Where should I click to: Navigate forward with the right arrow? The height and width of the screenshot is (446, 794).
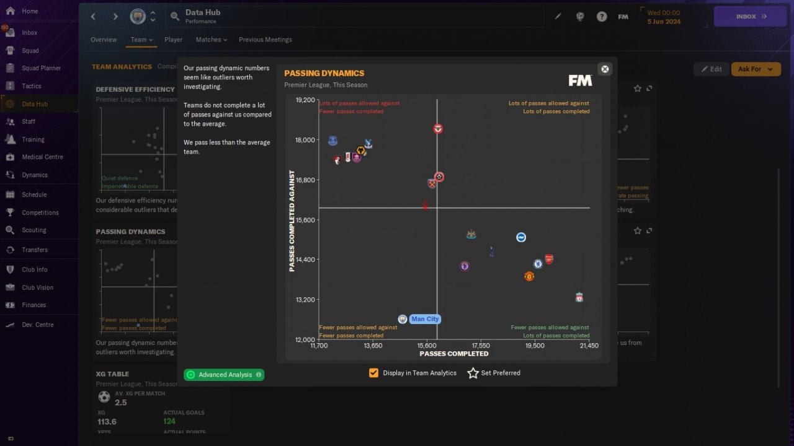click(x=115, y=17)
